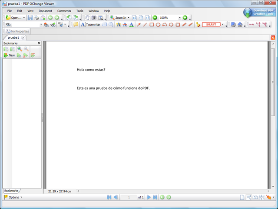Screen dimensions: 278x209
Task: Open the search field dropdown arrow
Action: 41,24
